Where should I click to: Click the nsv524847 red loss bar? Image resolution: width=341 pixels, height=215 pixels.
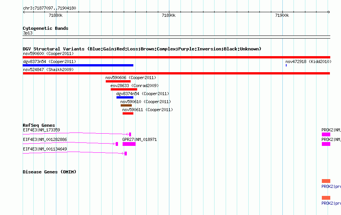coord(176,73)
